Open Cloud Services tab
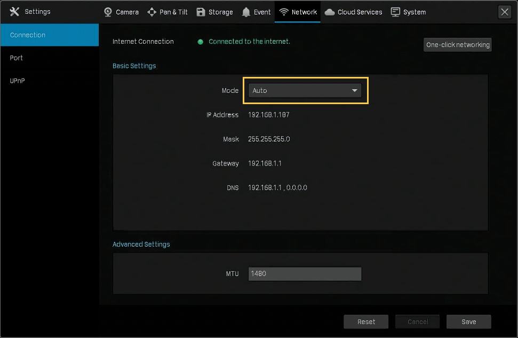518x338 pixels. tap(353, 12)
